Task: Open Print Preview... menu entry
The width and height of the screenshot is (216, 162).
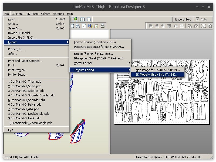Action: [36, 70]
